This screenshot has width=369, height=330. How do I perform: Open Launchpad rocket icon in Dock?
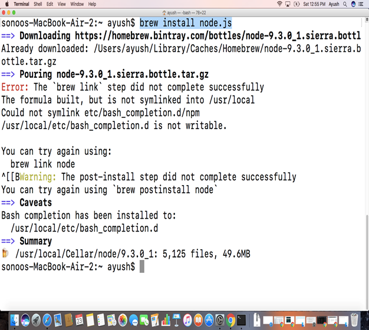click(x=36, y=321)
